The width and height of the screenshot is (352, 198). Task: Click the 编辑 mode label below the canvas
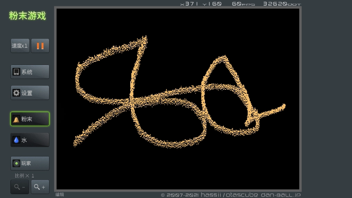(60, 195)
